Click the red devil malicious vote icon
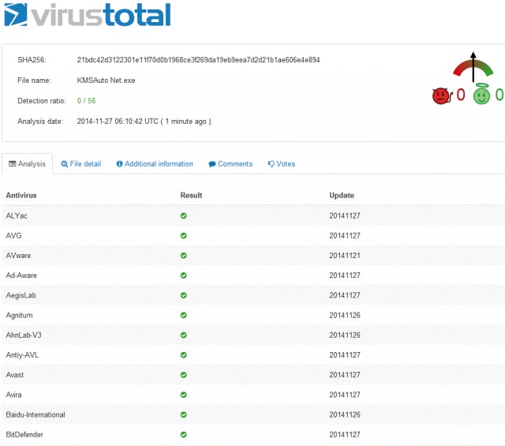 tap(442, 96)
